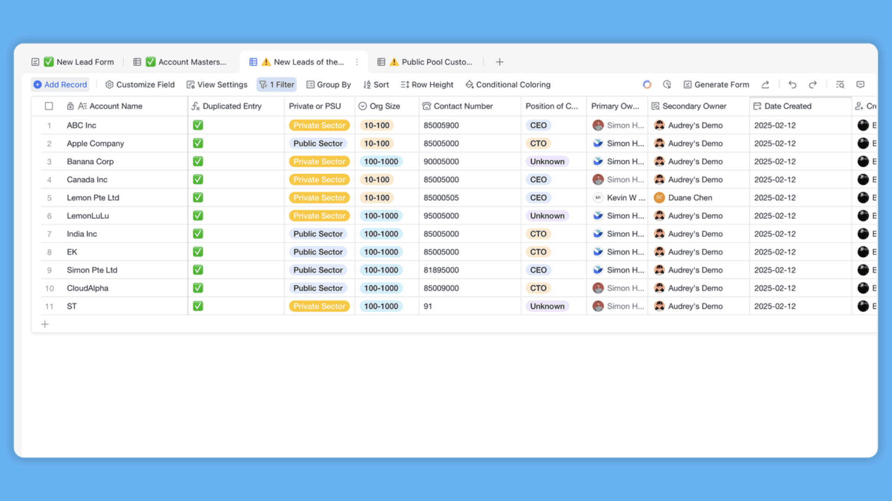Click the formula icon in Duplicated Entry header
This screenshot has height=501, width=892.
pyautogui.click(x=196, y=106)
